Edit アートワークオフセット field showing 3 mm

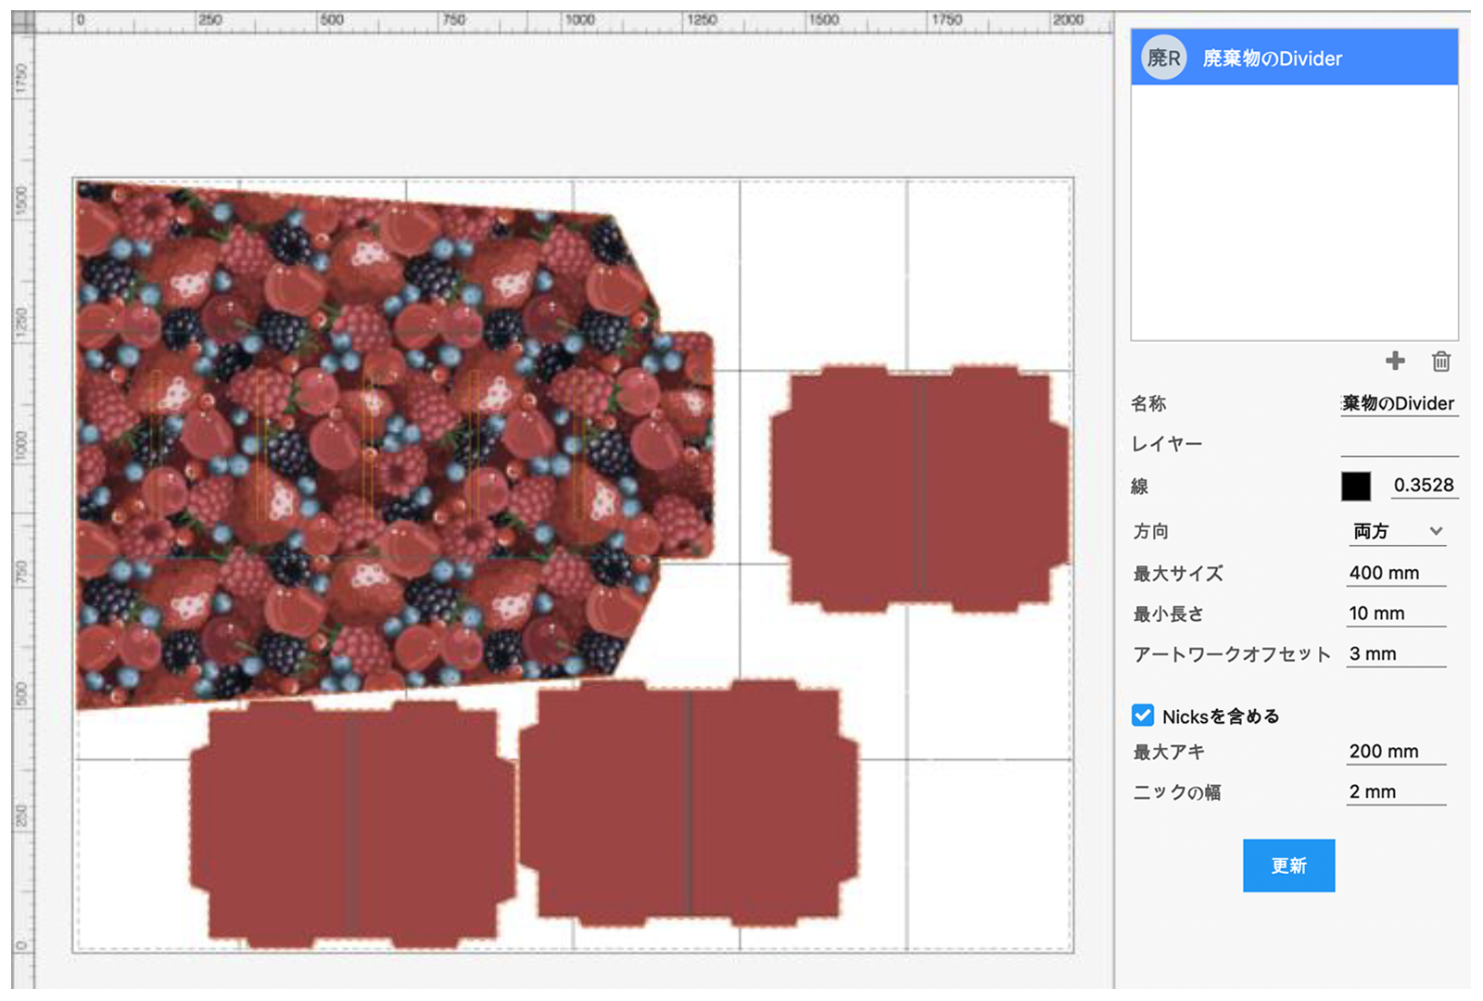pos(1396,653)
